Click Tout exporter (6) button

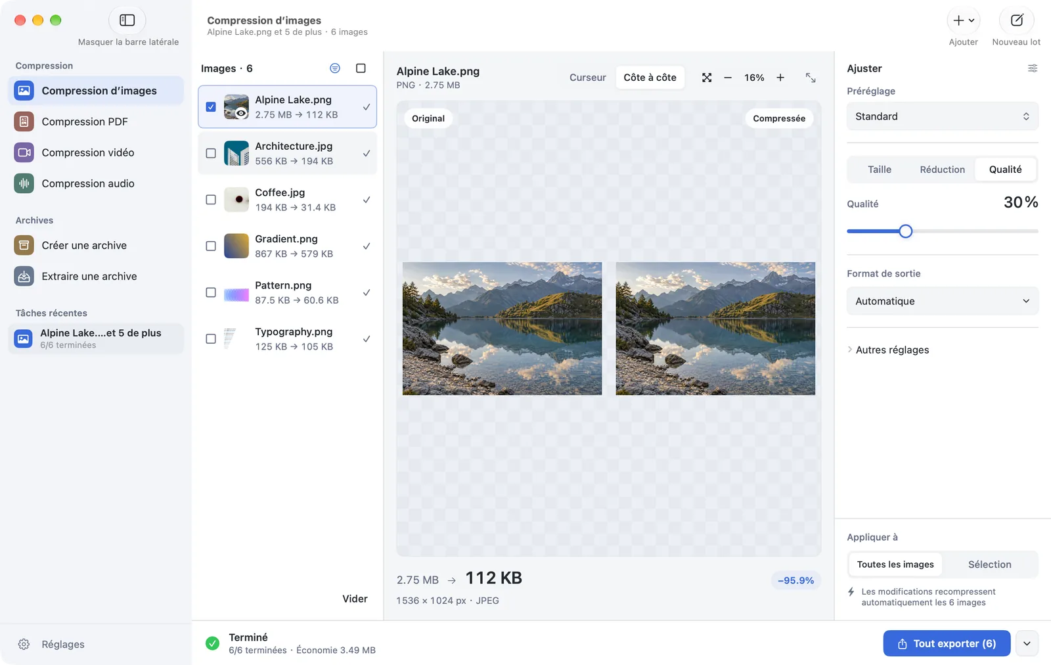pyautogui.click(x=947, y=643)
